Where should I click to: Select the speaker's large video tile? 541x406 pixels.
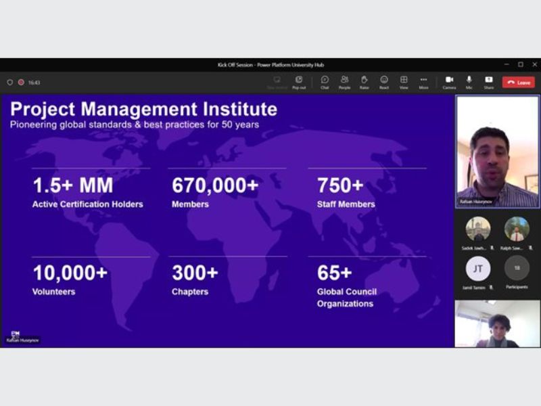click(498, 152)
